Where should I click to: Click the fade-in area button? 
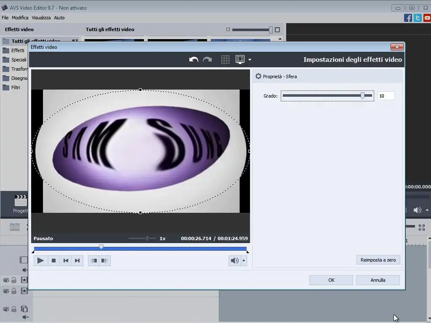click(x=94, y=261)
